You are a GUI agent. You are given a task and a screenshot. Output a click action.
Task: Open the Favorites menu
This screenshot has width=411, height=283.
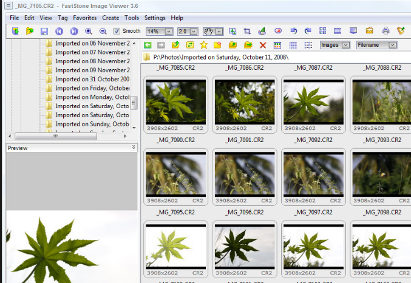point(84,18)
